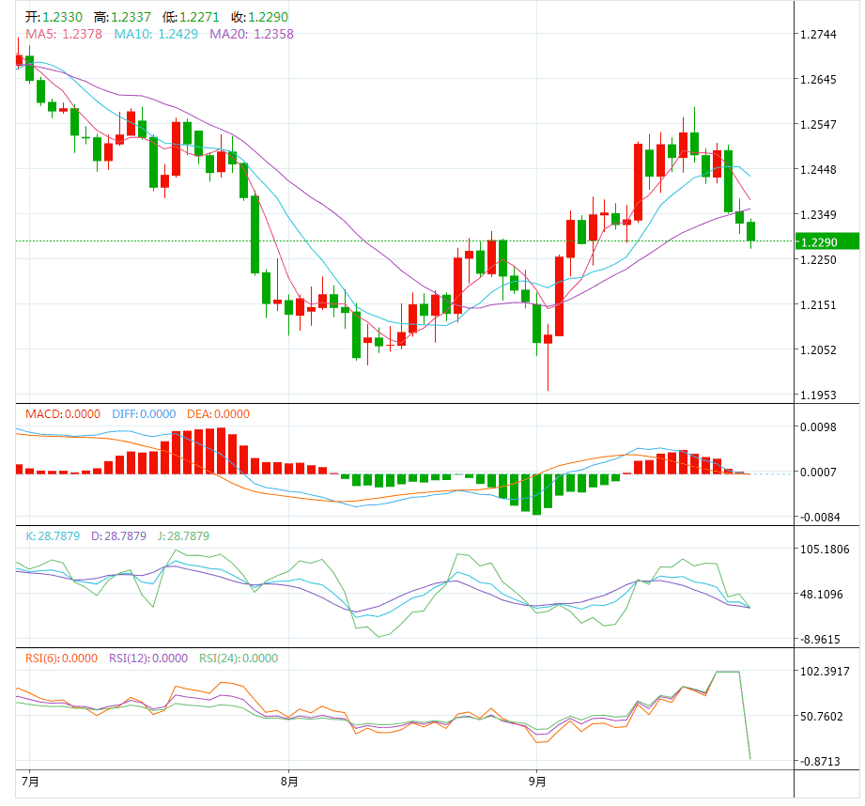
Task: Click the DIFF value label
Action: (x=144, y=413)
